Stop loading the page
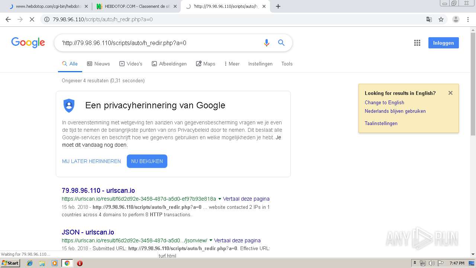The width and height of the screenshot is (476, 268). [x=32, y=19]
